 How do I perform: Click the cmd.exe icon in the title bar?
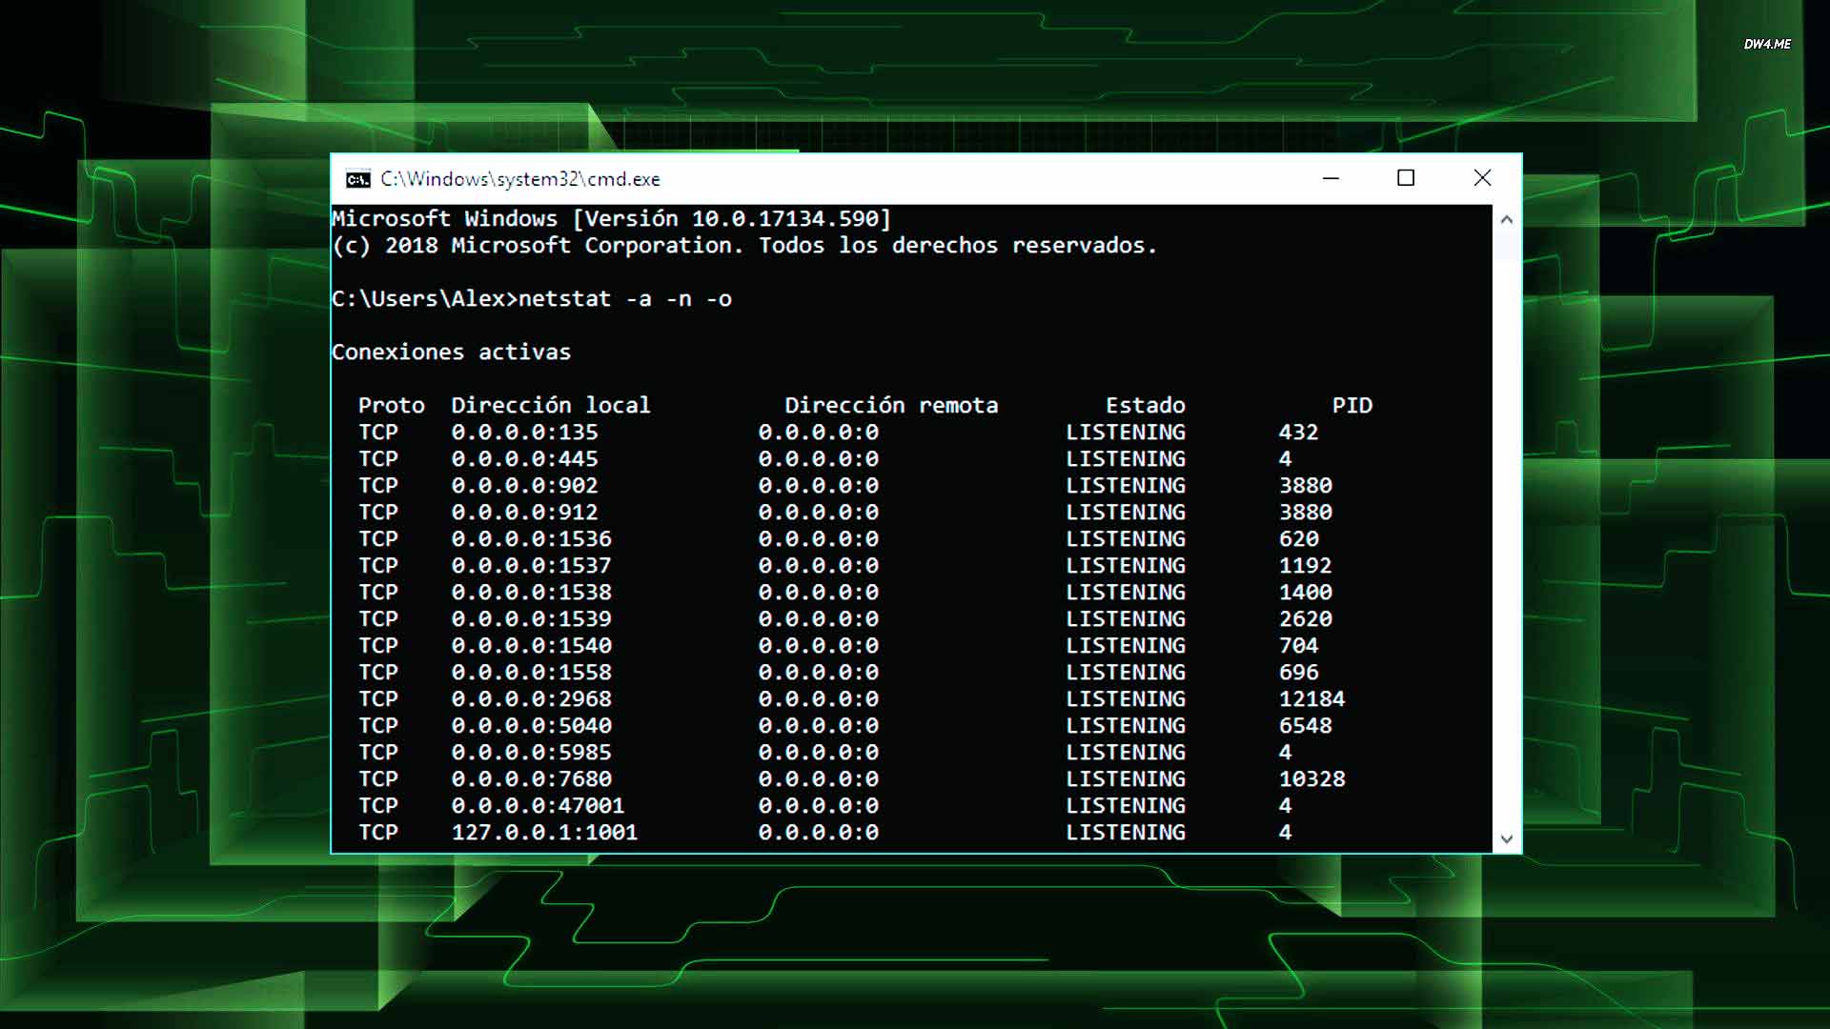357,178
